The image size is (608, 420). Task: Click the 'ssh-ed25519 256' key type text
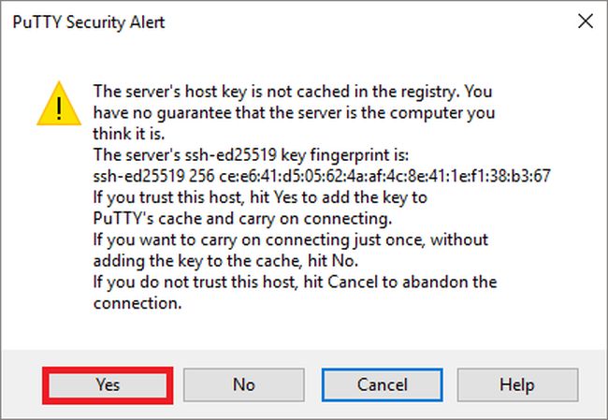pos(146,177)
